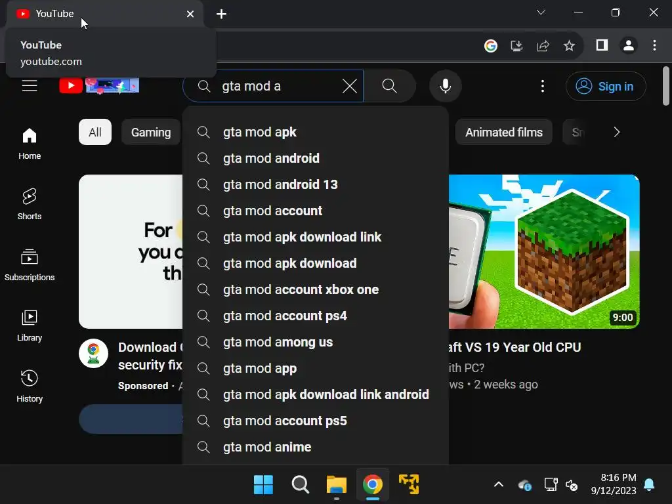
Task: Open Library from sidebar
Action: tap(30, 325)
